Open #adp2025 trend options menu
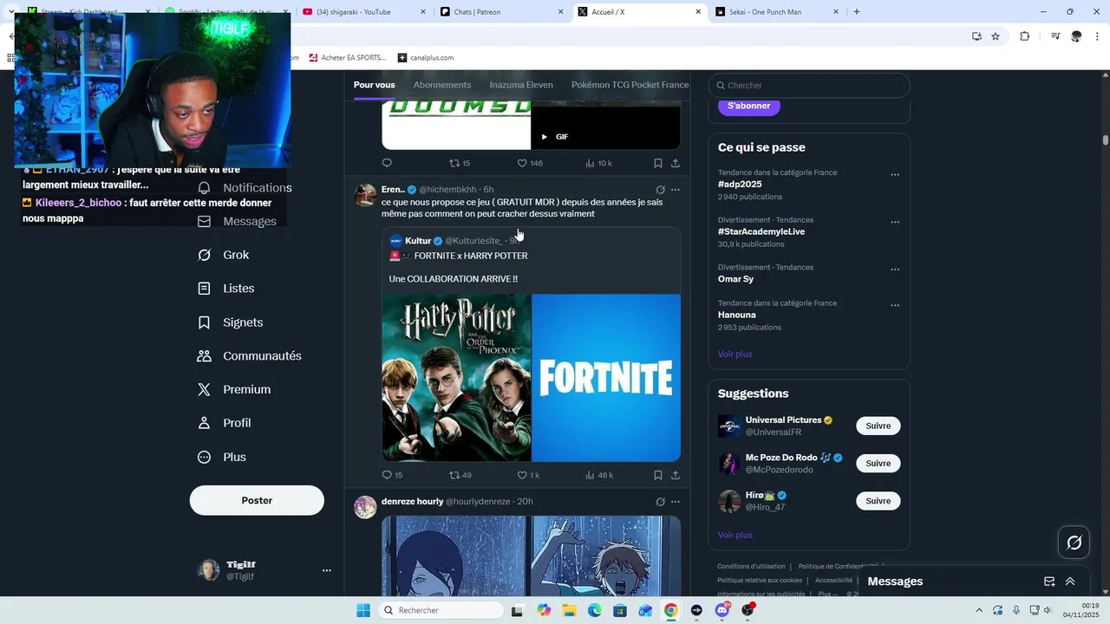This screenshot has height=624, width=1110. (895, 175)
